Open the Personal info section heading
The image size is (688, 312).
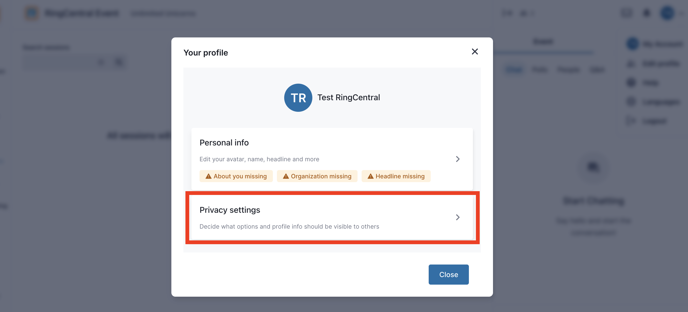224,142
